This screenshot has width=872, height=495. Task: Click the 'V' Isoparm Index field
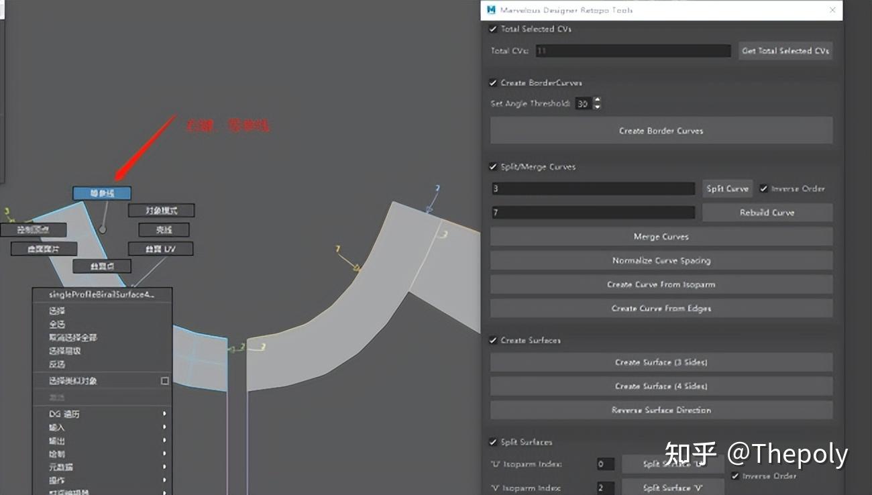605,488
